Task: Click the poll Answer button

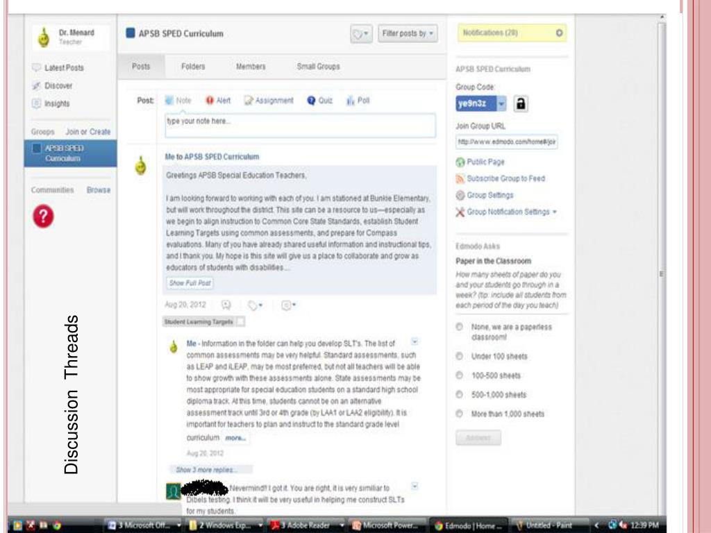Action: [x=478, y=438]
